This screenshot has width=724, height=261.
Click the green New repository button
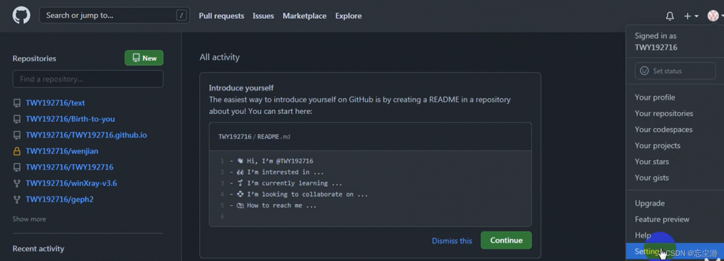pyautogui.click(x=144, y=58)
